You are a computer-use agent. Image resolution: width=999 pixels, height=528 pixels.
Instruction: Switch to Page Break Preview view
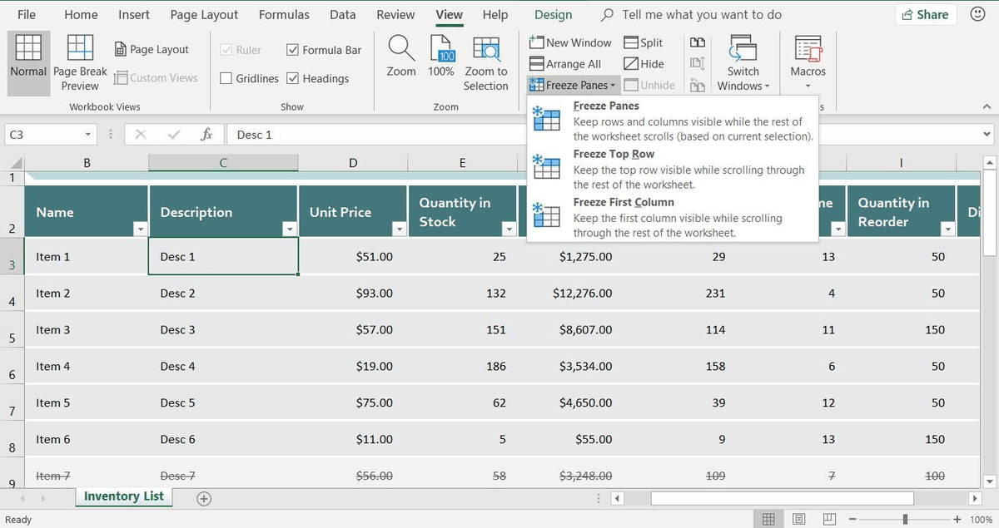[80, 61]
